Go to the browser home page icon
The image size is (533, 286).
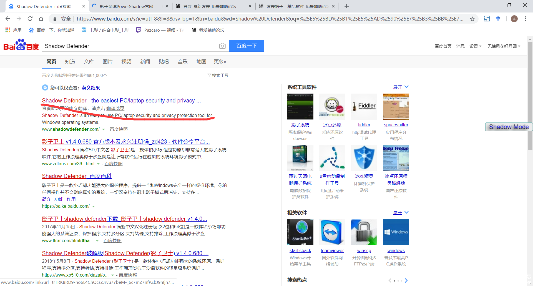click(x=41, y=19)
